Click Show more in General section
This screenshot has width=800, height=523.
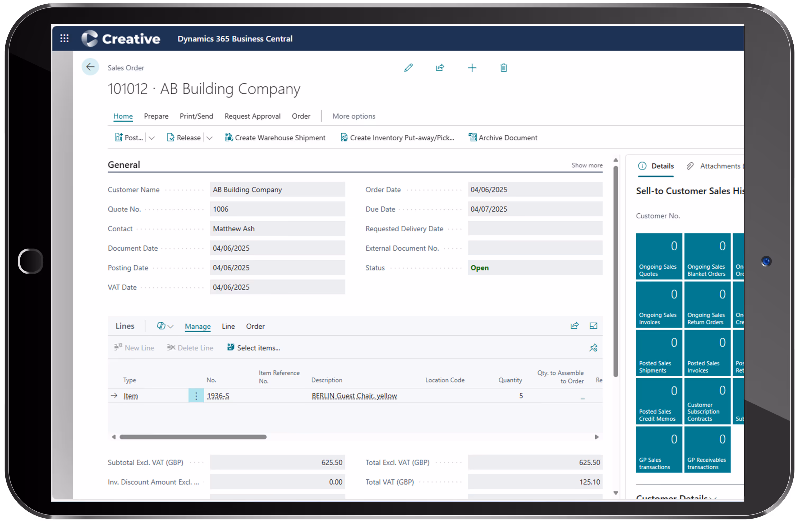click(x=587, y=165)
